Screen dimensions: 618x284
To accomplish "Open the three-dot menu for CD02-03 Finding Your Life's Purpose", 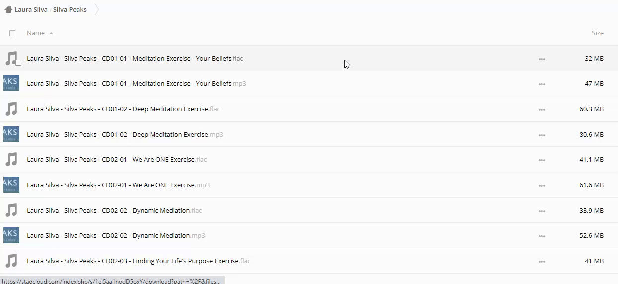I will (541, 261).
